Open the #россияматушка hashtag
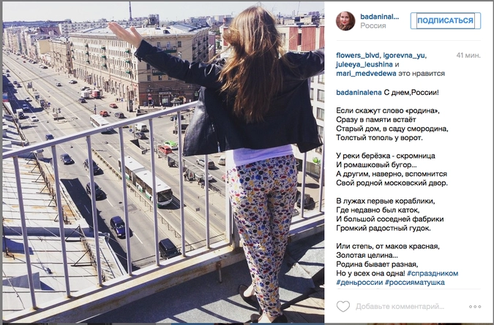The height and width of the screenshot is (325, 494). click(415, 282)
